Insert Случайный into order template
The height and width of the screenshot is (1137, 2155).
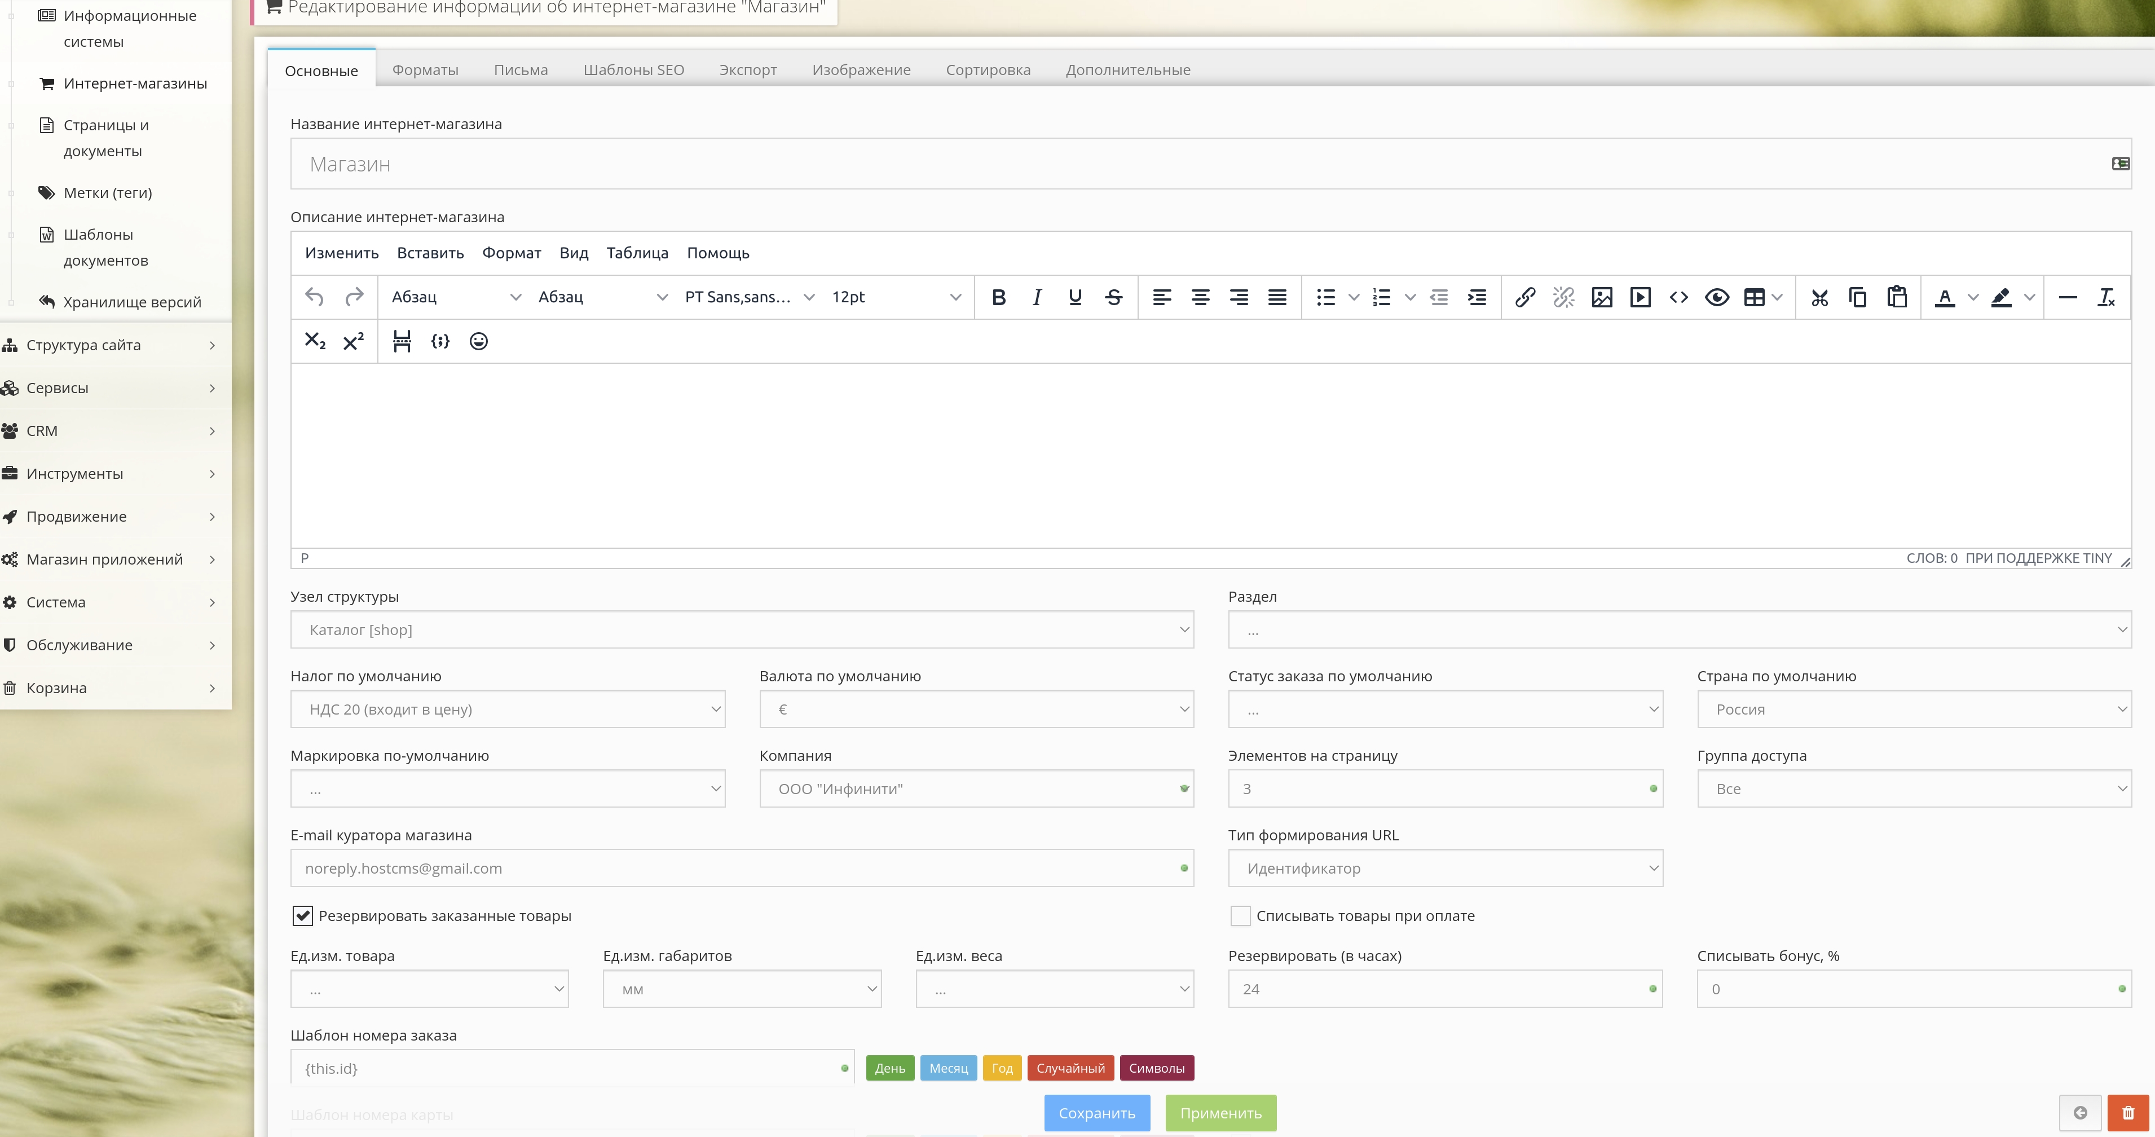click(1070, 1068)
